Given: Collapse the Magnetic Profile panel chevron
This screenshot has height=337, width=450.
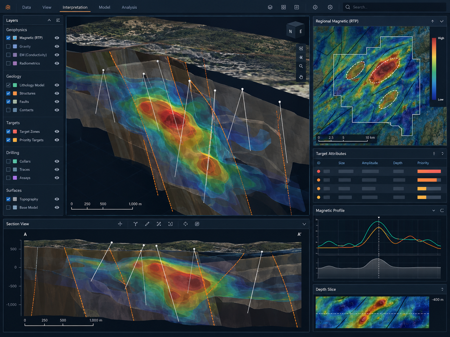Looking at the screenshot, I should click(x=434, y=210).
